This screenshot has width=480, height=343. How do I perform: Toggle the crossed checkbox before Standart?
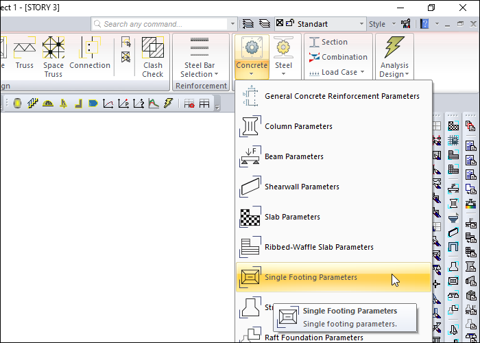pos(280,23)
